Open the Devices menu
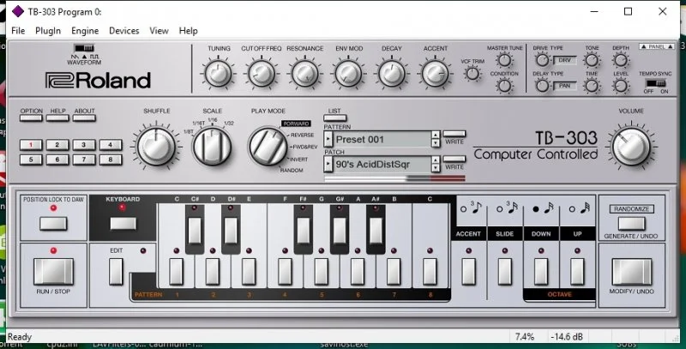The height and width of the screenshot is (349, 686). click(x=124, y=31)
